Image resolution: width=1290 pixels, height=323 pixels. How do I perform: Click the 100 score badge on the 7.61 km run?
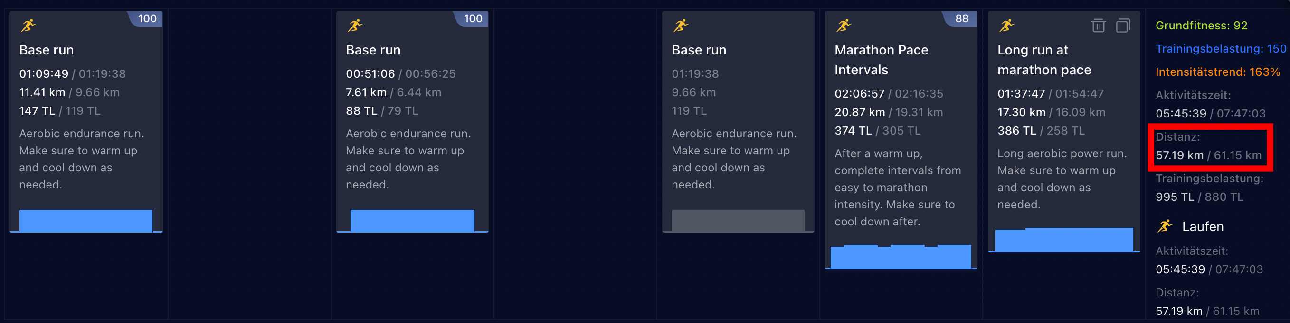click(473, 19)
